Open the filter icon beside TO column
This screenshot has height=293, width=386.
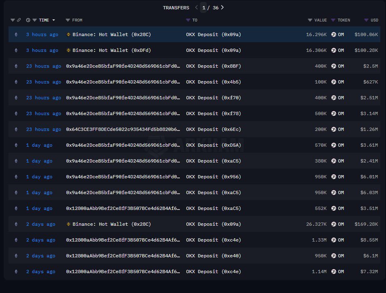(x=188, y=20)
